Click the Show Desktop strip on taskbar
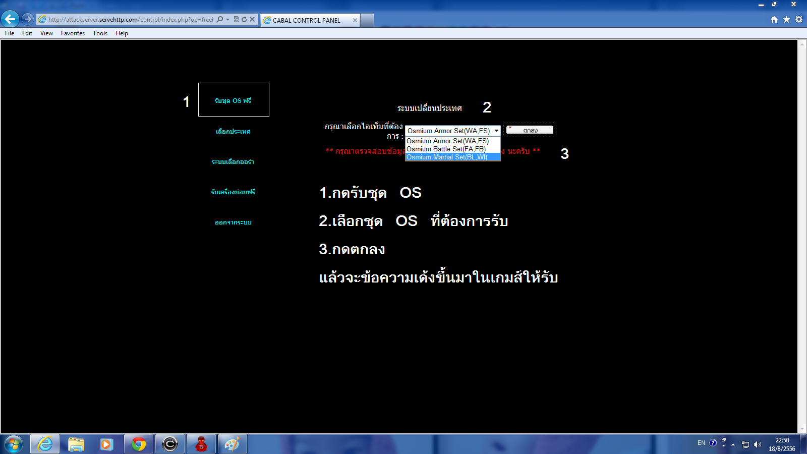Image resolution: width=807 pixels, height=454 pixels. [803, 444]
